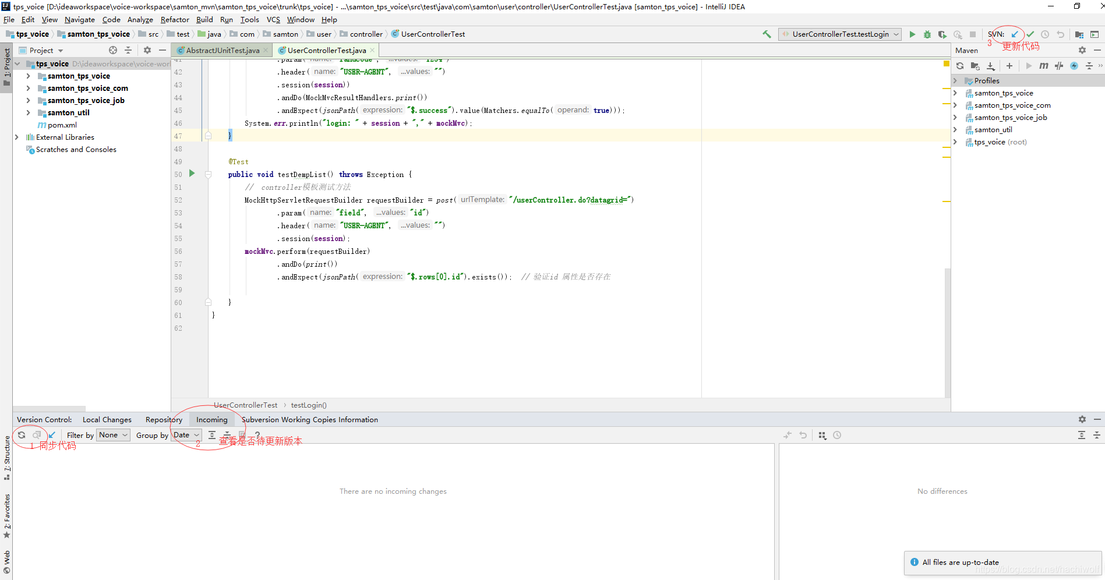Click the blue Update Project arrow in Version Control toolbar
Image resolution: width=1105 pixels, height=580 pixels.
tap(52, 435)
